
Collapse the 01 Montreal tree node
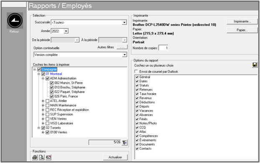click(39, 74)
